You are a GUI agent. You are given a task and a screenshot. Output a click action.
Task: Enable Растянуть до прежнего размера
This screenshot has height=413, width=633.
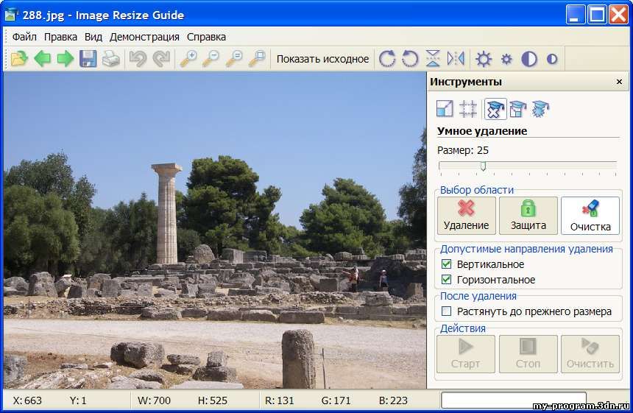point(446,311)
